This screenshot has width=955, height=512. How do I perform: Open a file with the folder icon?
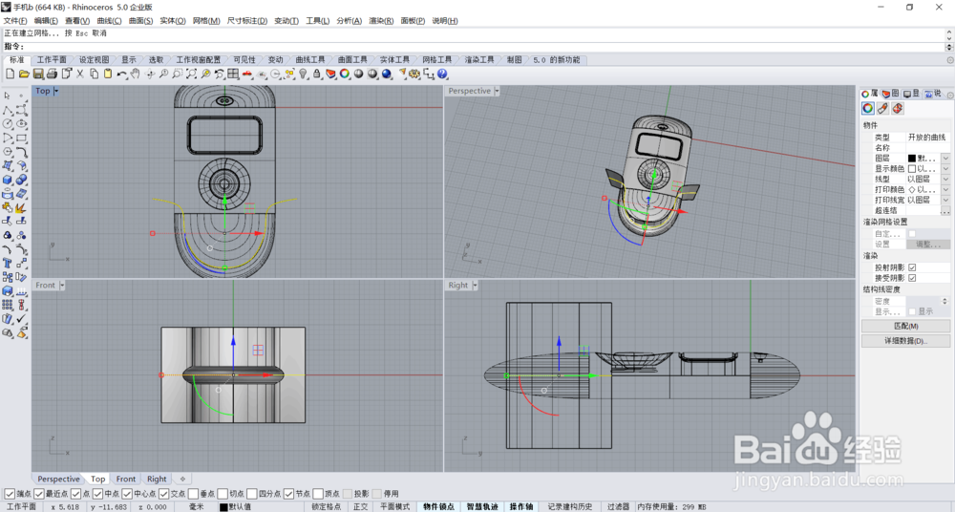pos(24,74)
